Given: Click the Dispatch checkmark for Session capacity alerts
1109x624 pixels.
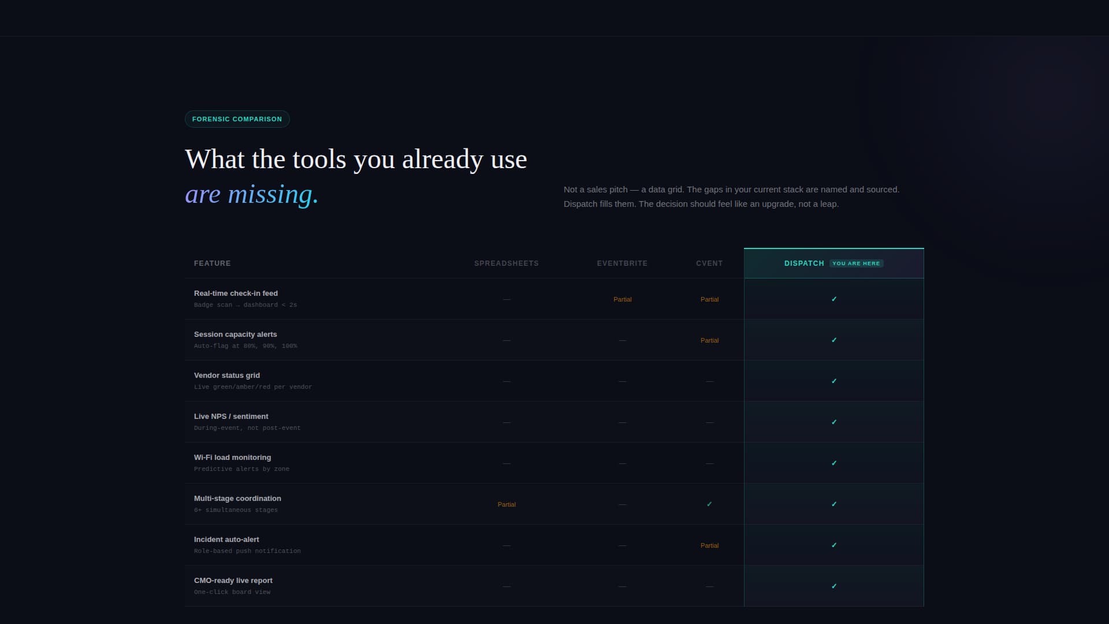Looking at the screenshot, I should [833, 340].
